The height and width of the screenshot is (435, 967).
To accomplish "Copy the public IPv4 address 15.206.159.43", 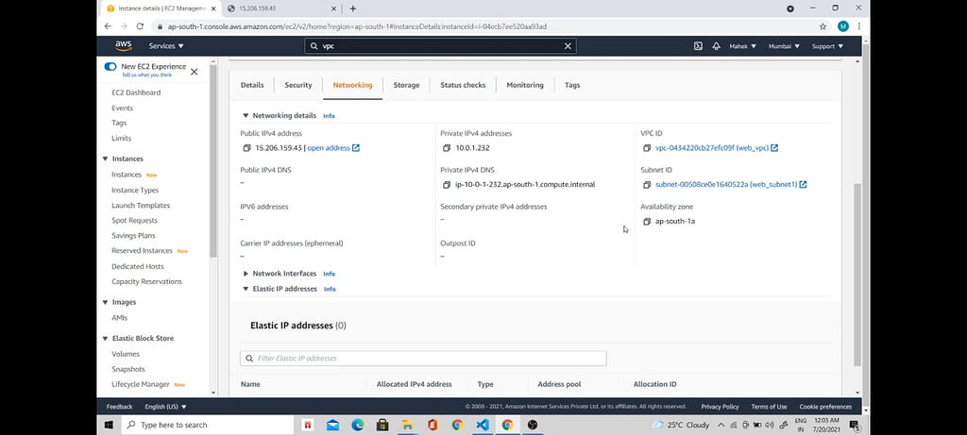I will tap(246, 148).
